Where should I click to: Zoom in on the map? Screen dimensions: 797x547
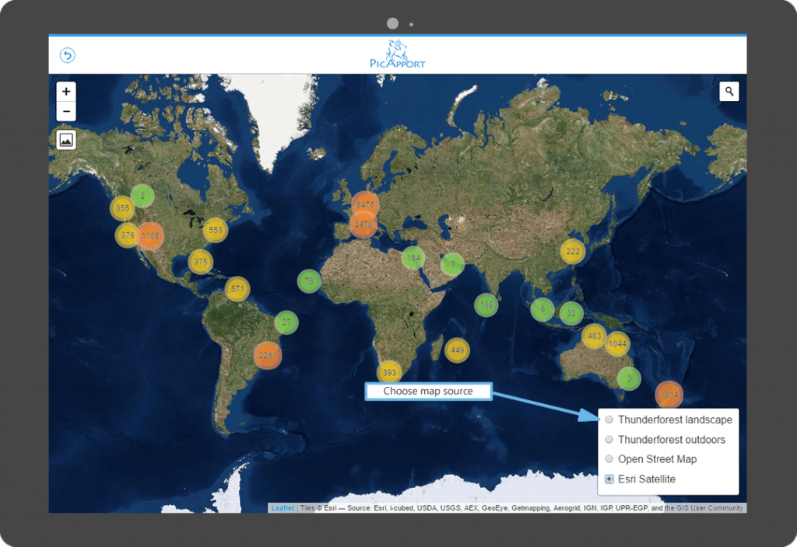click(x=67, y=92)
